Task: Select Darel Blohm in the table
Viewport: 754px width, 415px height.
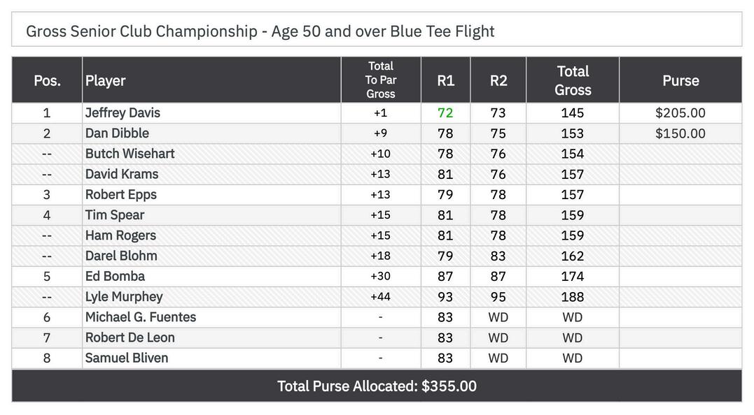Action: coord(121,256)
